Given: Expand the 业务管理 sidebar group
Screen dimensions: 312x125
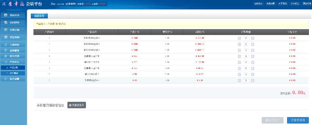Looking at the screenshot, I should click(x=13, y=51).
